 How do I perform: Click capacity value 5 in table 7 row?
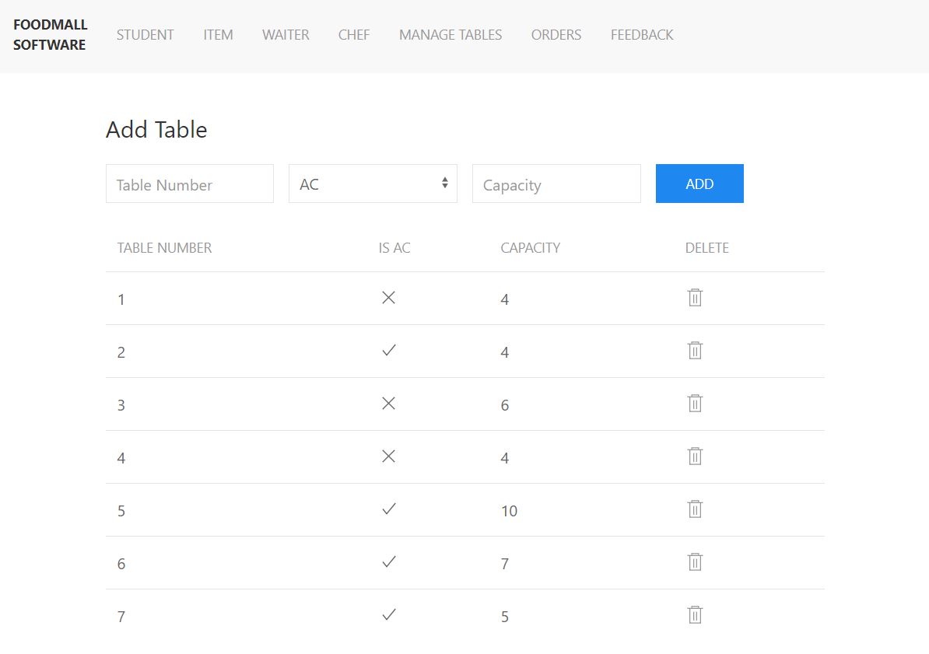(505, 617)
